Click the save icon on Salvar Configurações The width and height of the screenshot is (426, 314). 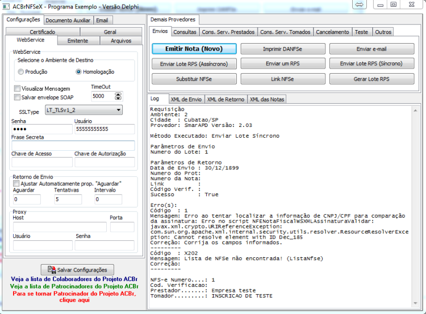52,270
